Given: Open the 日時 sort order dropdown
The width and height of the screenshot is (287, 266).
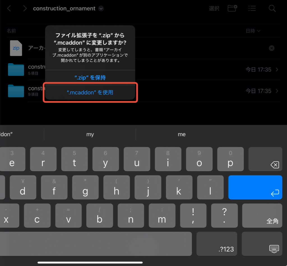Looking at the screenshot, I should (253, 31).
